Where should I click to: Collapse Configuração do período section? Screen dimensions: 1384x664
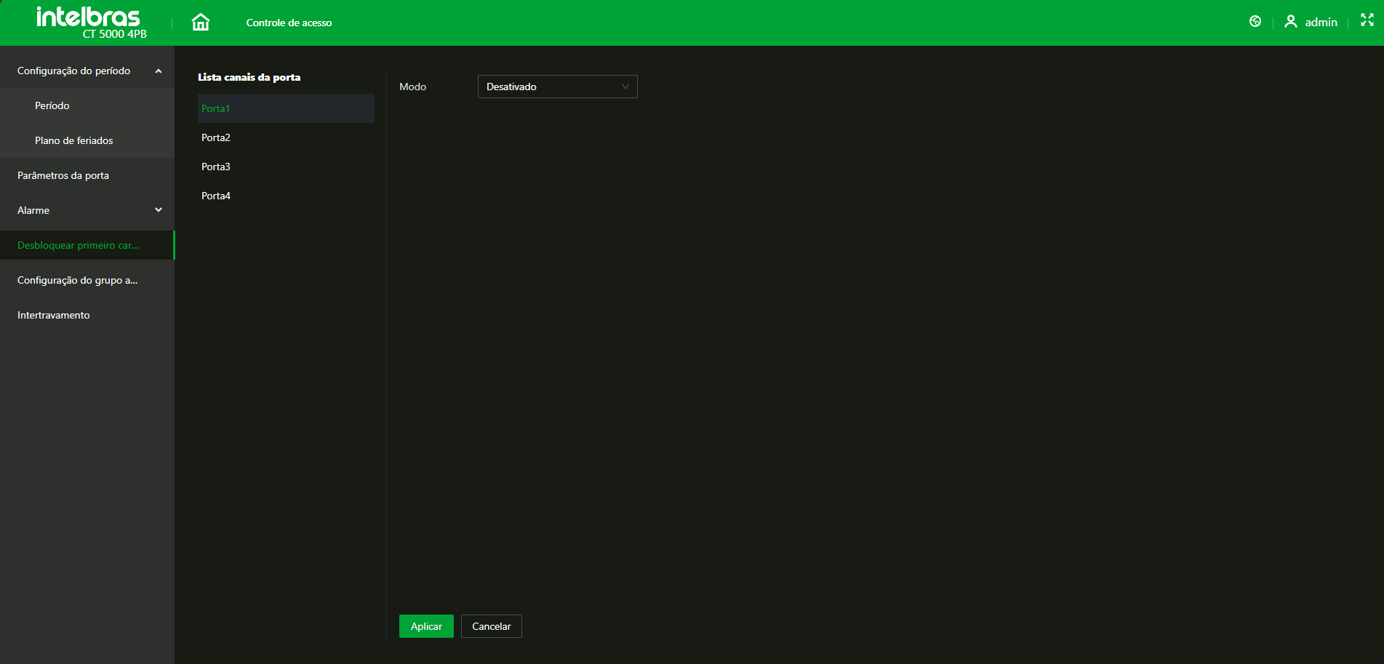pyautogui.click(x=159, y=71)
